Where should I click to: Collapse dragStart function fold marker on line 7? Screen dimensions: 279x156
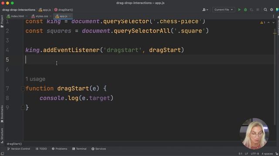tap(23, 88)
